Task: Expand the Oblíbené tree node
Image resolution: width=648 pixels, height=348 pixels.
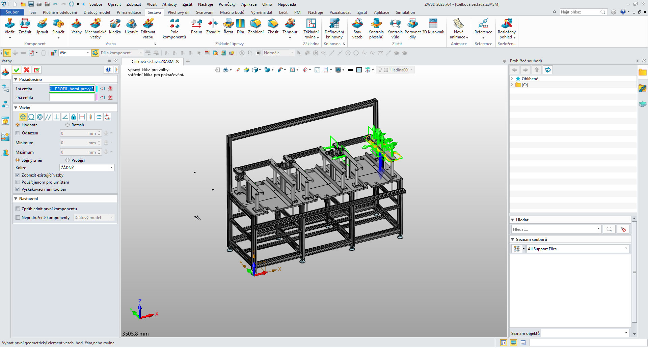Action: [512, 79]
